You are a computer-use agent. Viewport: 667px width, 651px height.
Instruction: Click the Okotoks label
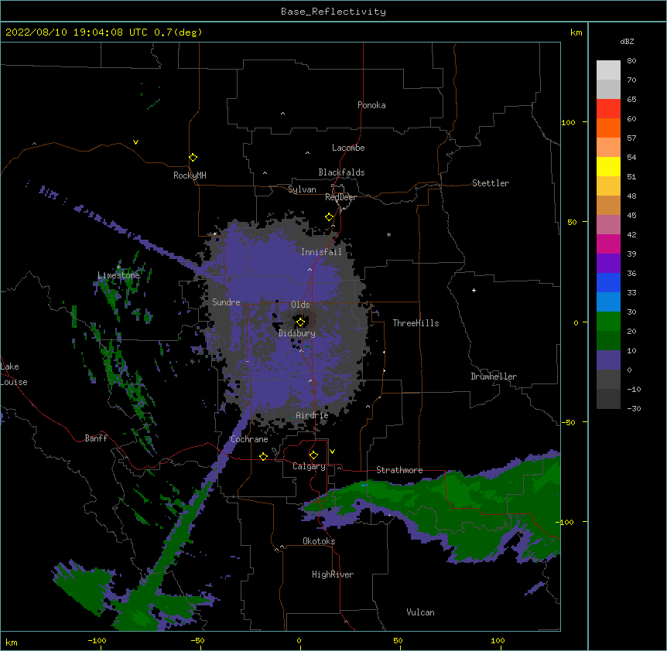[x=319, y=541]
